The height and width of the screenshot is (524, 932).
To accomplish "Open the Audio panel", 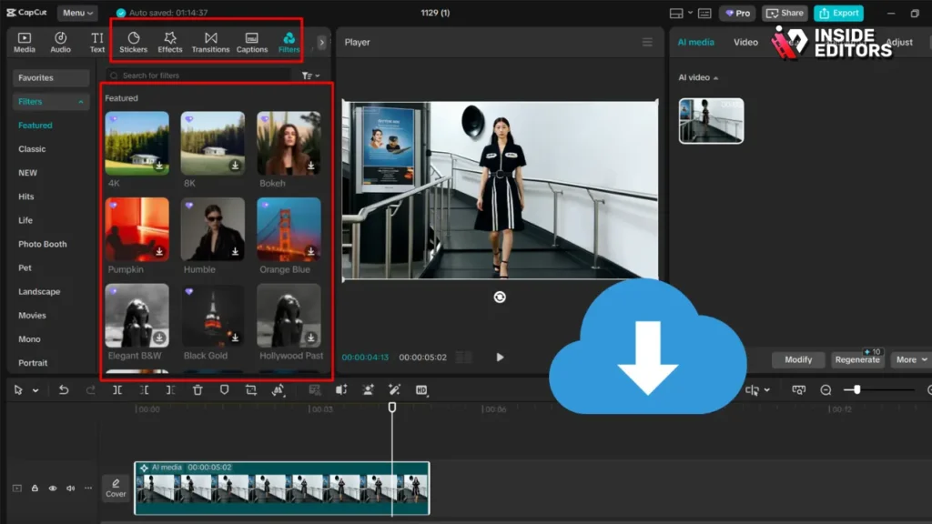I will click(x=60, y=42).
